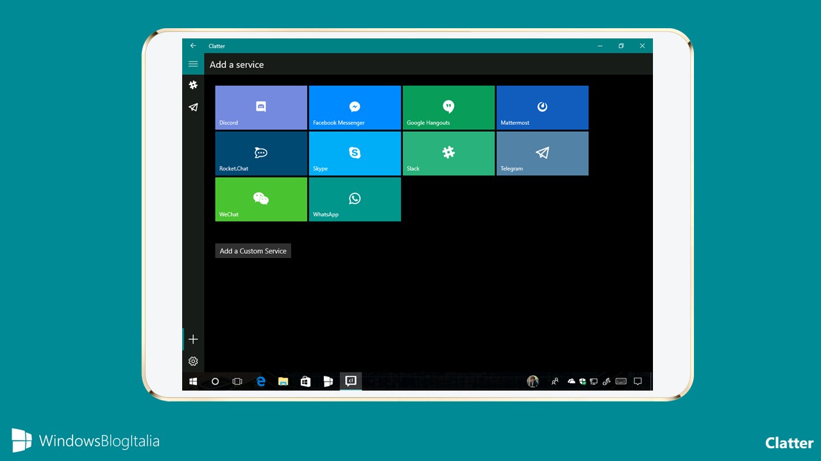This screenshot has width=821, height=461.
Task: Select the Telegram tile
Action: click(x=542, y=154)
